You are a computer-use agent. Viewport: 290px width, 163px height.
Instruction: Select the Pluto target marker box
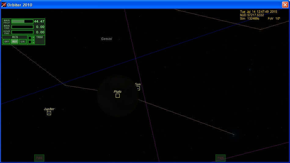tap(118, 96)
